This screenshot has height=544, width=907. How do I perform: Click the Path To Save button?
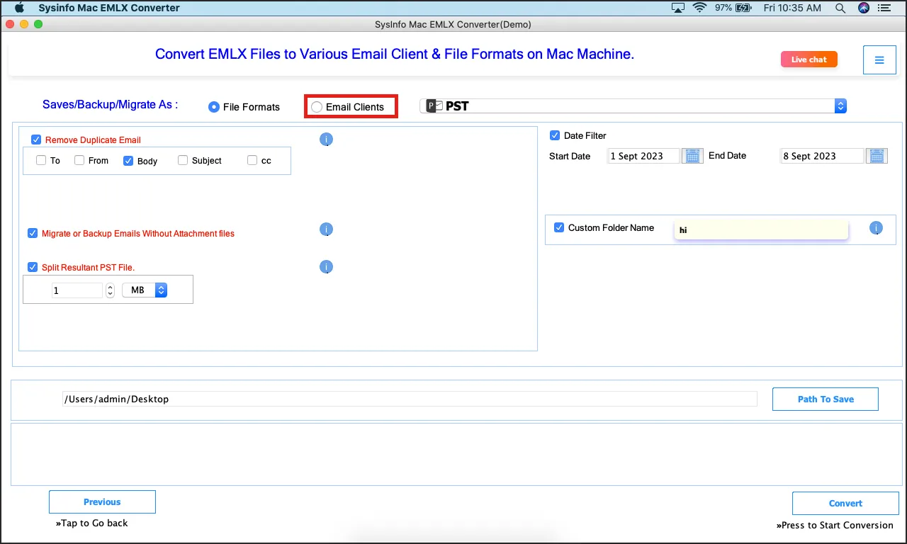coord(826,399)
